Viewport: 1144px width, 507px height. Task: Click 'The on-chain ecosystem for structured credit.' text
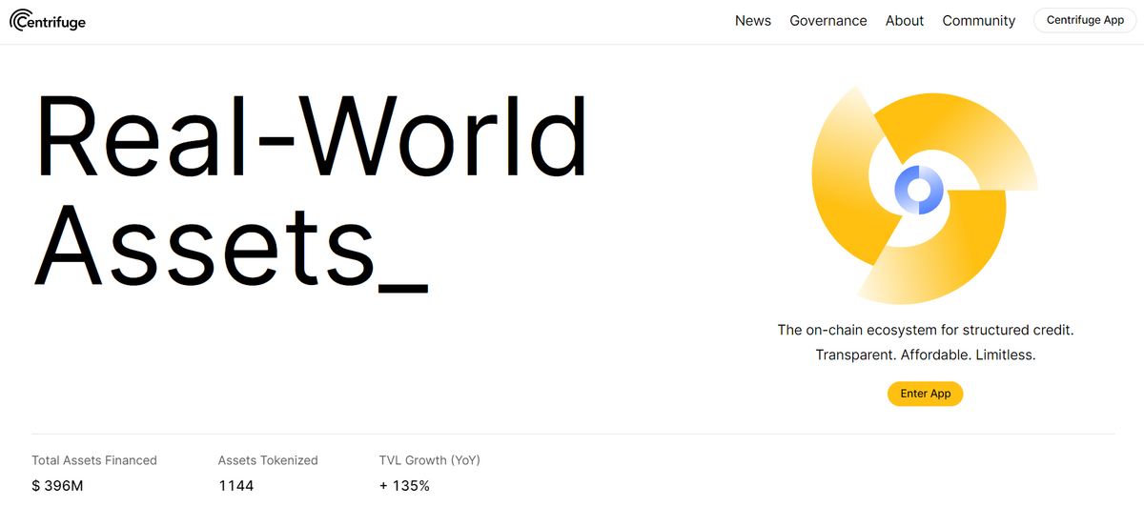(x=926, y=330)
